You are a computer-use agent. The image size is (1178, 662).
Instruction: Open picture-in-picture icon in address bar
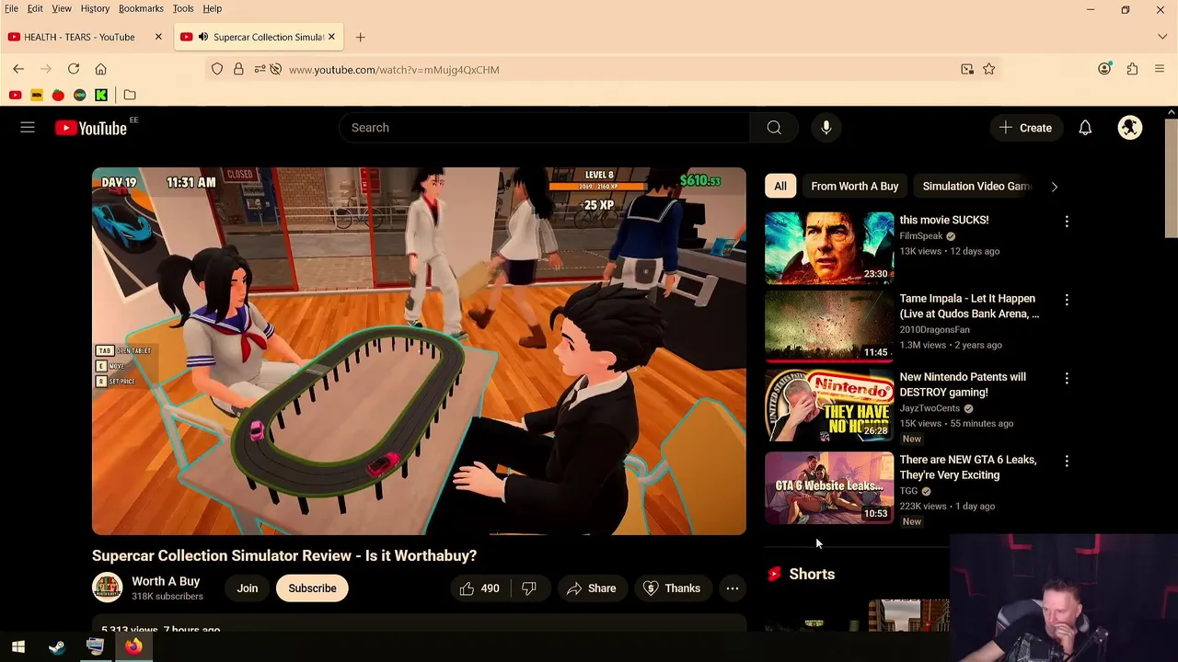pos(967,69)
